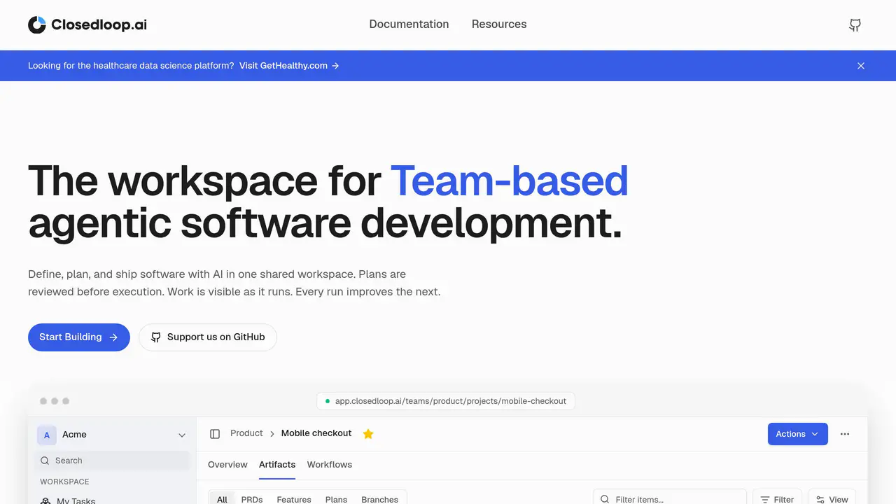
Task: Expand the Acme workspace switcher chevron
Action: point(182,435)
